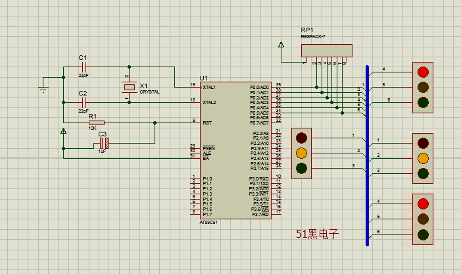Click the RP1 reference label
Viewport: 461px width, 274px height.
[x=307, y=30]
